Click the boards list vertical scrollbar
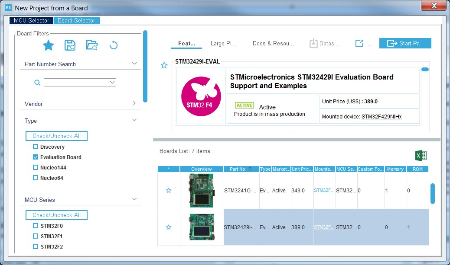The width and height of the screenshot is (450, 265). click(x=433, y=194)
